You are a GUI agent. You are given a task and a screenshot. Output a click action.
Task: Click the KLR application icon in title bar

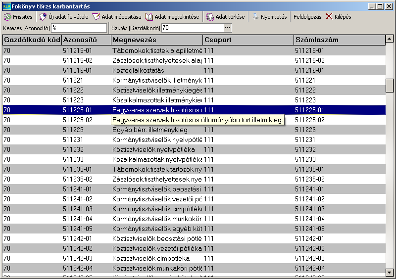click(x=6, y=6)
